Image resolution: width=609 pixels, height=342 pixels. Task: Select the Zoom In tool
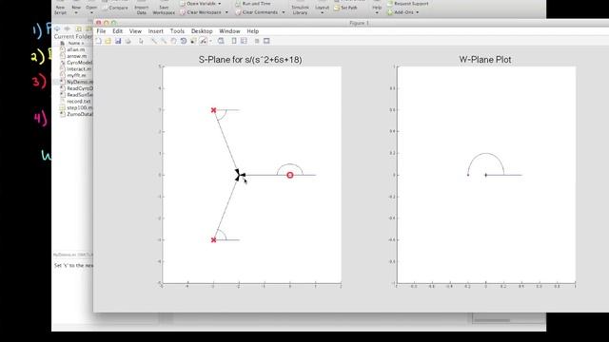coord(154,41)
